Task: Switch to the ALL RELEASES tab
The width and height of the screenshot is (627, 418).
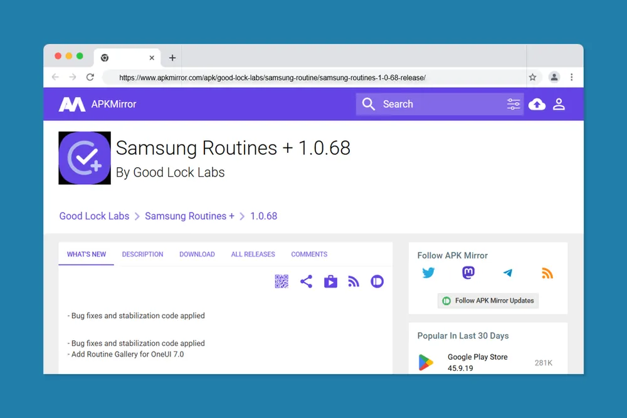Action: (253, 254)
